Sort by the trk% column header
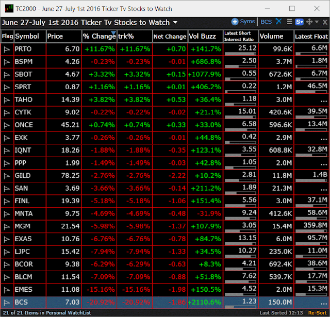The image size is (330, 317). [x=135, y=37]
